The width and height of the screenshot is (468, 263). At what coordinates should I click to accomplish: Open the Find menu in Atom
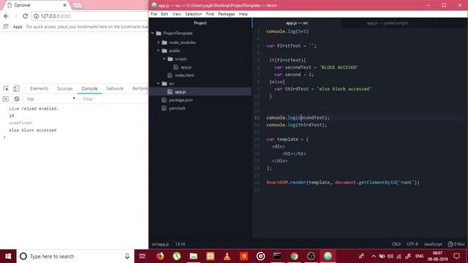[210, 14]
